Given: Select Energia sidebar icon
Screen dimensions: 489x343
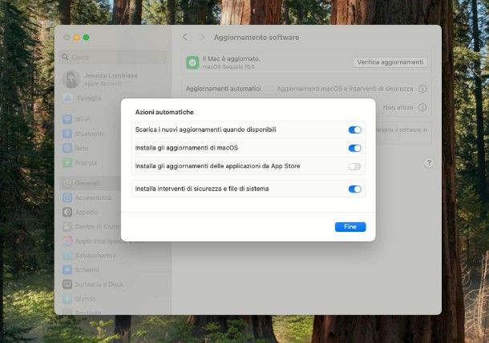Looking at the screenshot, I should (67, 162).
